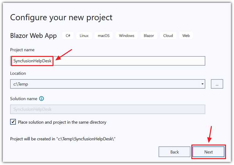Click the Linux tag
This screenshot has height=165, width=234.
[x=84, y=36]
